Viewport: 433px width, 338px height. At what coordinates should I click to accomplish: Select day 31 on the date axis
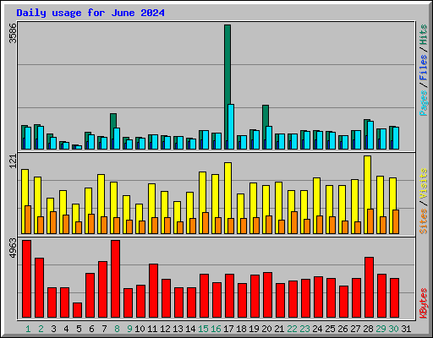pyautogui.click(x=406, y=329)
